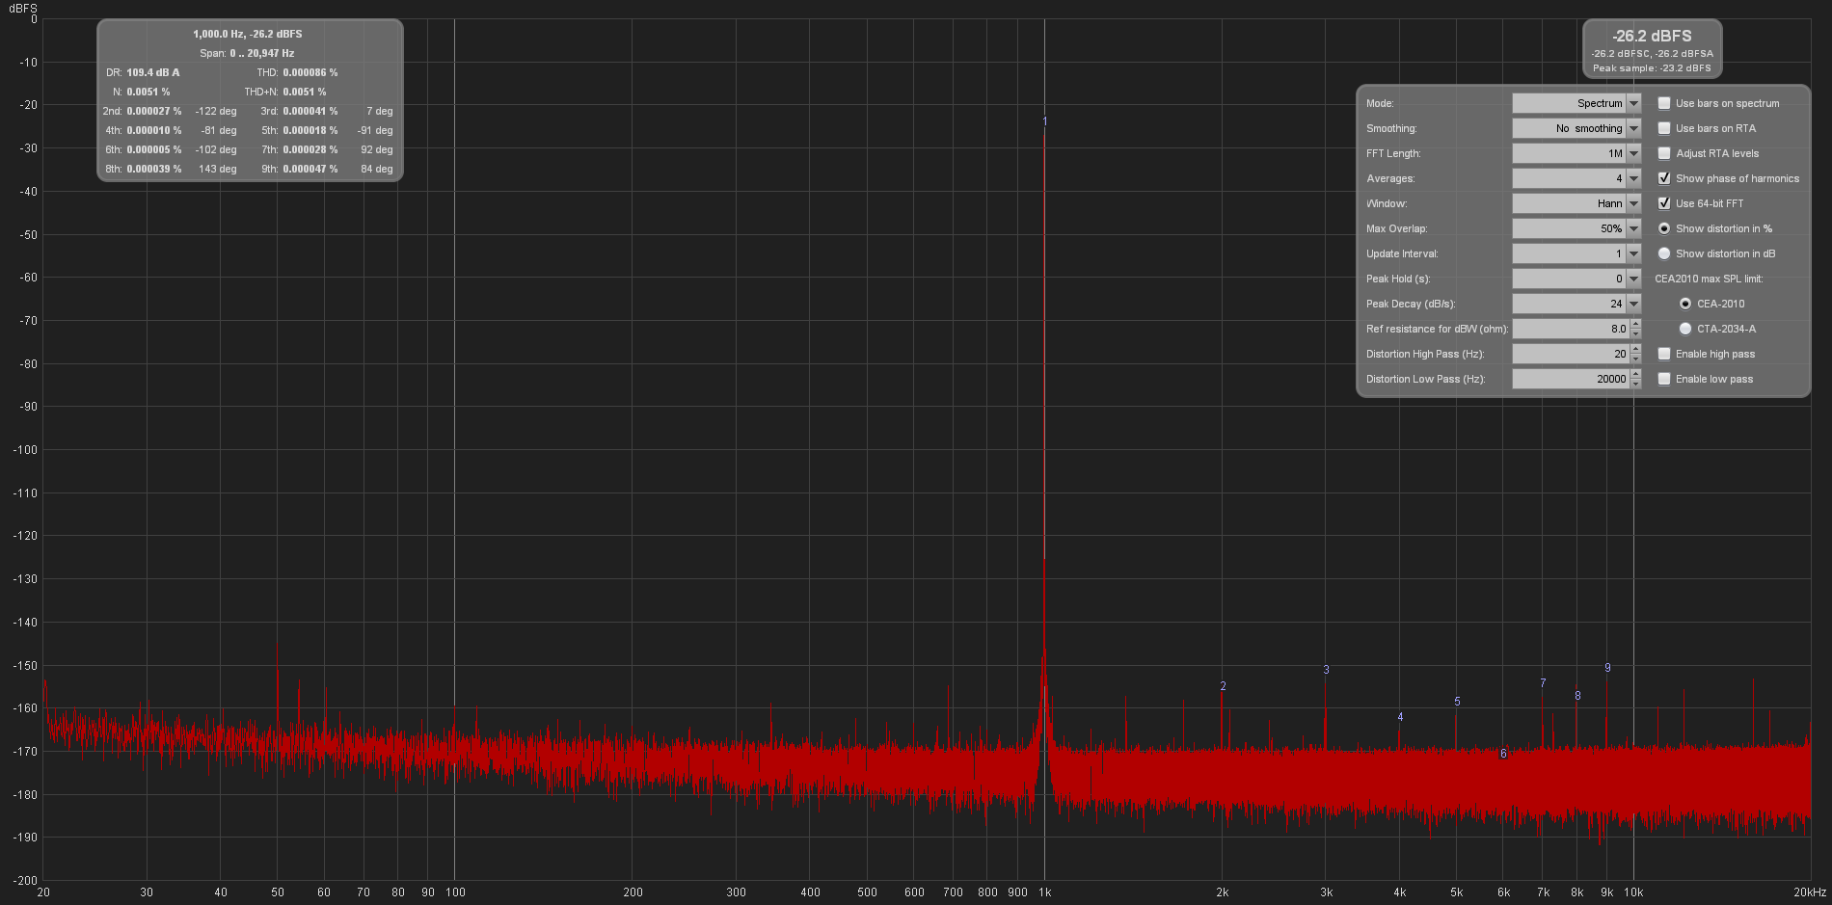Image resolution: width=1832 pixels, height=905 pixels.
Task: Select the Show distortion in dB radio button
Action: [1664, 253]
